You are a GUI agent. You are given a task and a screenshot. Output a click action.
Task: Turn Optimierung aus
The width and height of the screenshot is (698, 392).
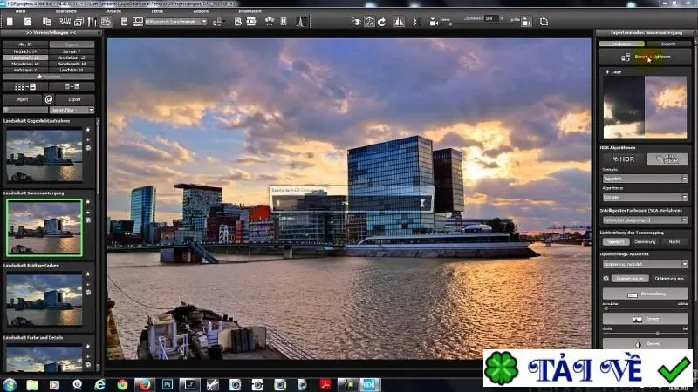click(669, 278)
